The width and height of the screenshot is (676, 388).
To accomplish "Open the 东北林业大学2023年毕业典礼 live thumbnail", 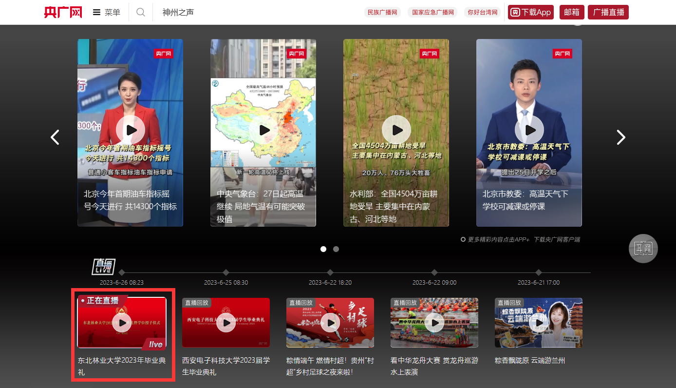I will (123, 323).
